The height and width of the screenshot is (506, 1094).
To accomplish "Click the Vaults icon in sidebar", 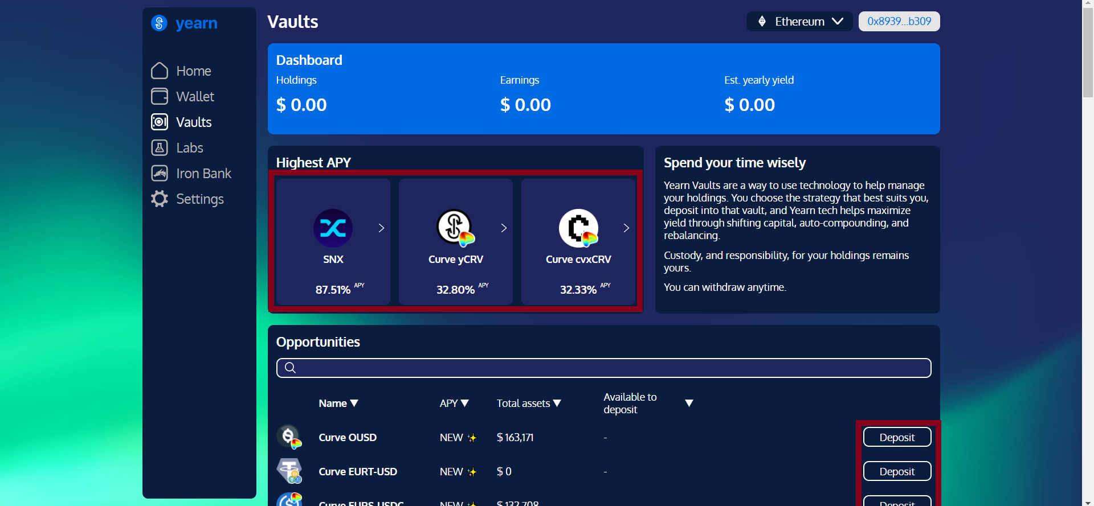I will click(160, 122).
